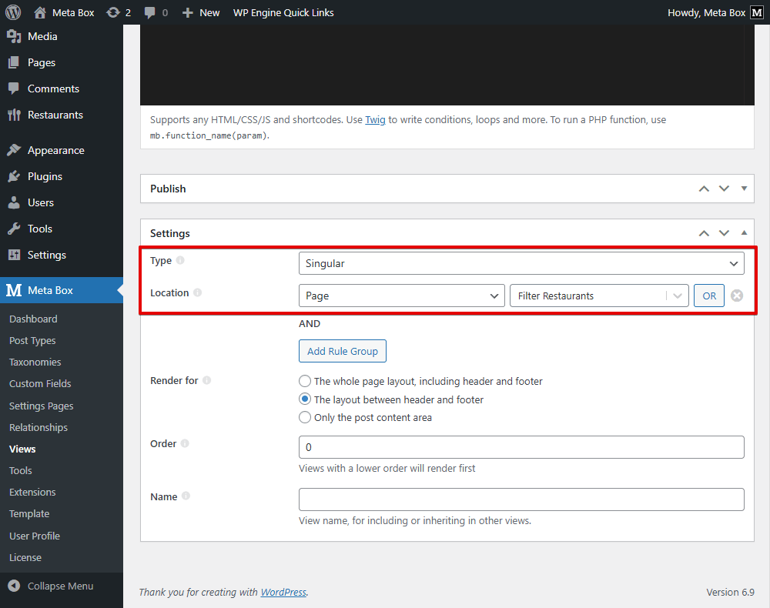This screenshot has width=770, height=608.
Task: Click the WordPress logo in admin bar
Action: point(13,12)
